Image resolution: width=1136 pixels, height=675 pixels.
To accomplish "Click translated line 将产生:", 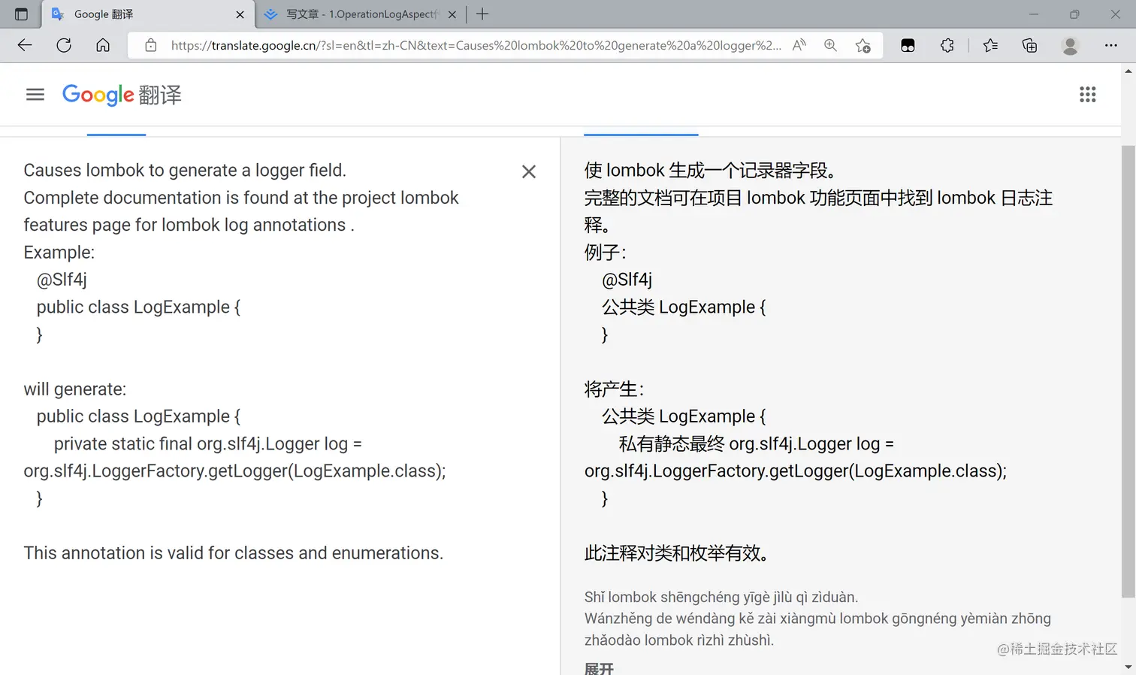I will tap(614, 389).
